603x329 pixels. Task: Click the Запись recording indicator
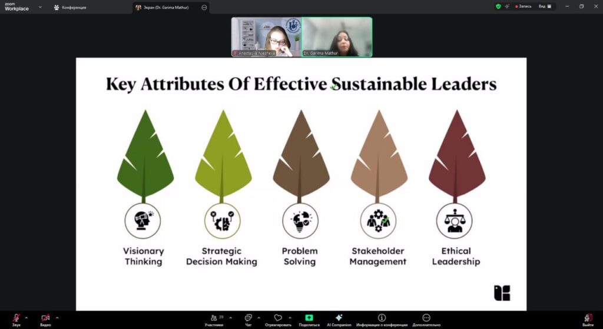pos(524,6)
